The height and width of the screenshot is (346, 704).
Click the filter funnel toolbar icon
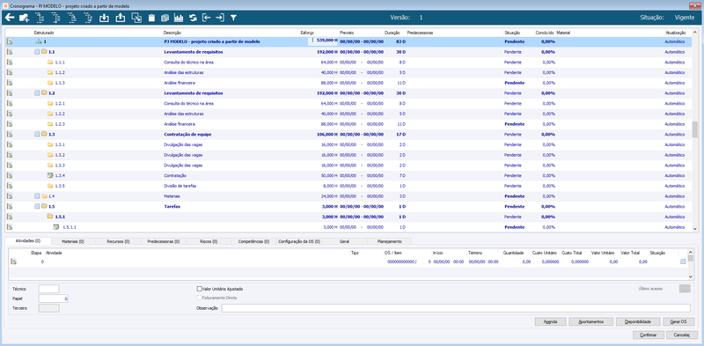(x=233, y=18)
